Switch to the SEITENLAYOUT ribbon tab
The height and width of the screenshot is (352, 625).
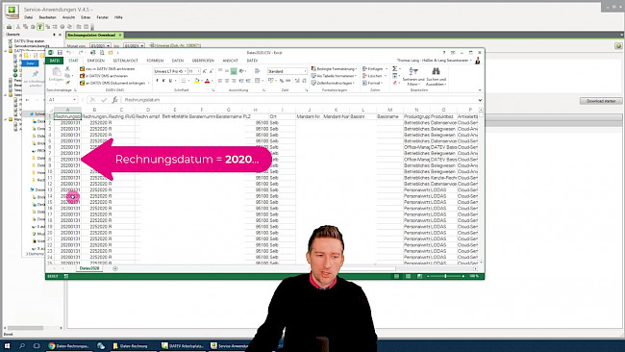(x=125, y=61)
